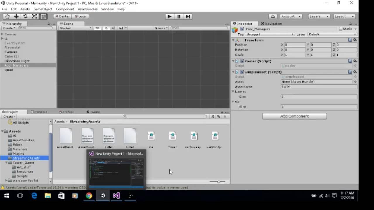Select the warWorldpl asset file

tap(215, 138)
